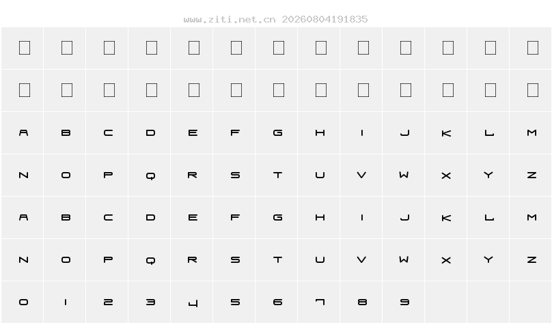Click the digit 0 glyph in bottom row
Image resolution: width=552 pixels, height=325 pixels.
(23, 302)
